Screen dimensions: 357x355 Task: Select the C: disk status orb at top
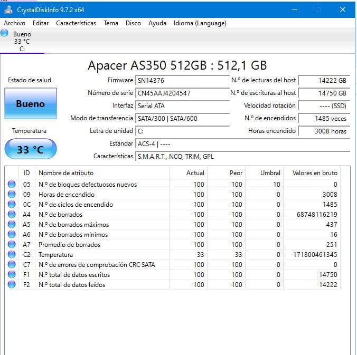(x=4, y=33)
